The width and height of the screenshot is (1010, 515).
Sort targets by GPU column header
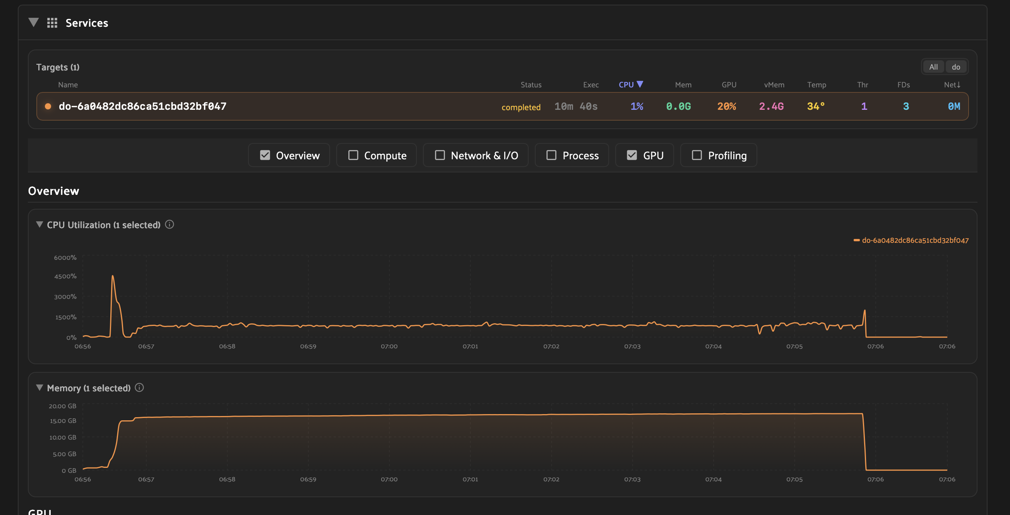(729, 85)
